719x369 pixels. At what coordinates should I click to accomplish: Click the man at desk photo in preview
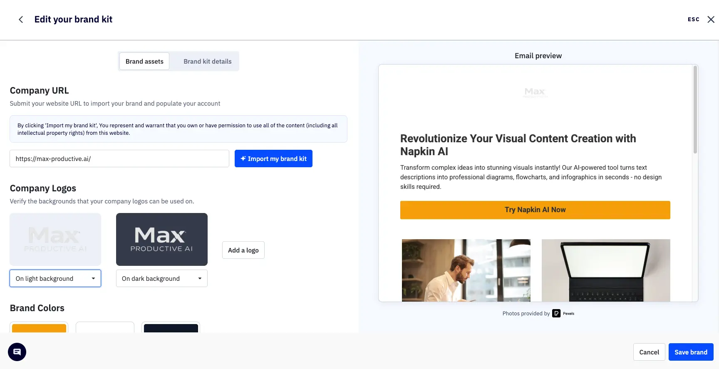pos(466,270)
